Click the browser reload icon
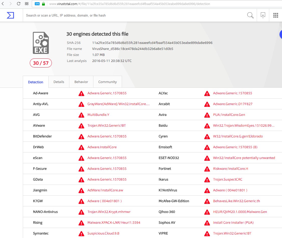The width and height of the screenshot is (282, 238). [19, 4]
